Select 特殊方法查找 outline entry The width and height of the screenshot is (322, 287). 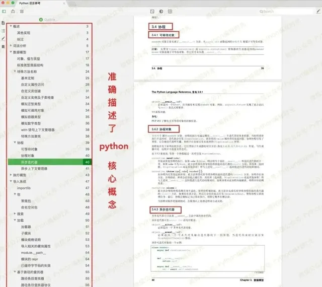31,136
